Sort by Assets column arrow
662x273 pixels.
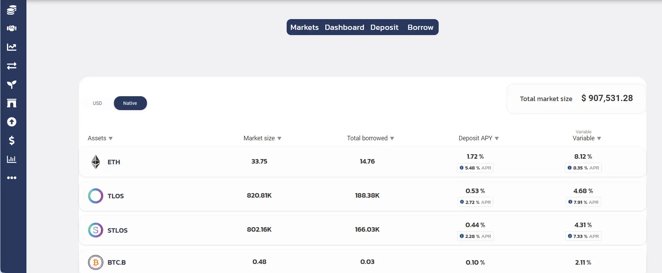(111, 139)
